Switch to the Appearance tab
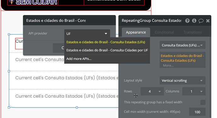Screen dimensions: 217x118 coord(136,32)
